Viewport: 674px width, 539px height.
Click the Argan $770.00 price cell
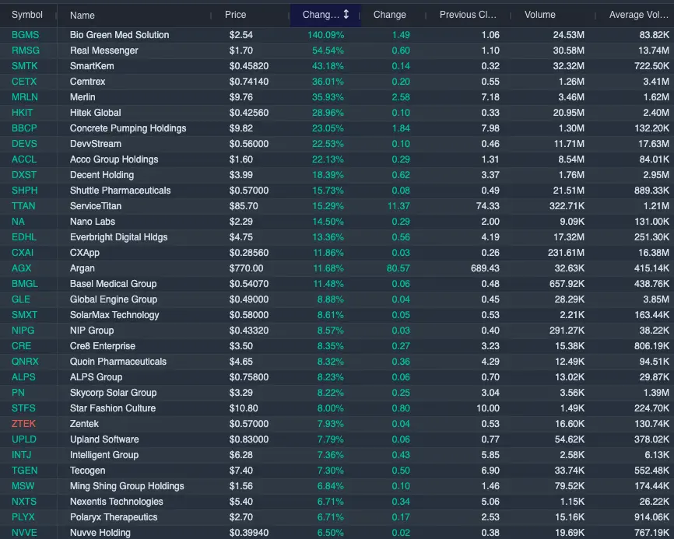coord(246,268)
